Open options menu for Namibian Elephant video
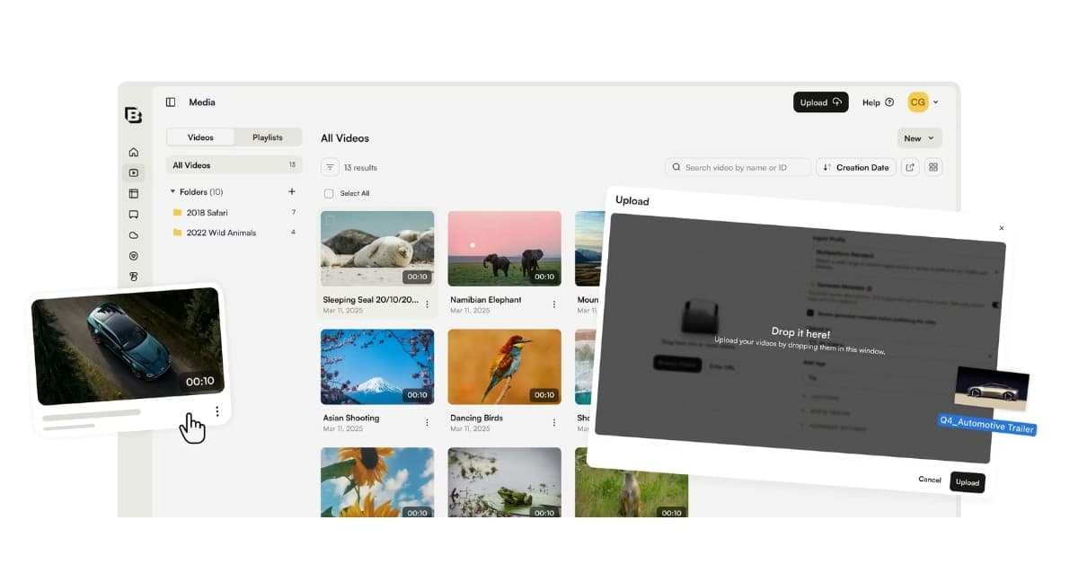 [x=554, y=304]
